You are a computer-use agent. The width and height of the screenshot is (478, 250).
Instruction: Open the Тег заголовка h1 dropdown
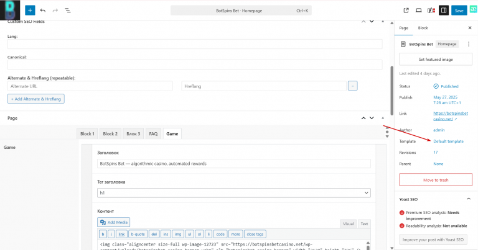(234, 193)
